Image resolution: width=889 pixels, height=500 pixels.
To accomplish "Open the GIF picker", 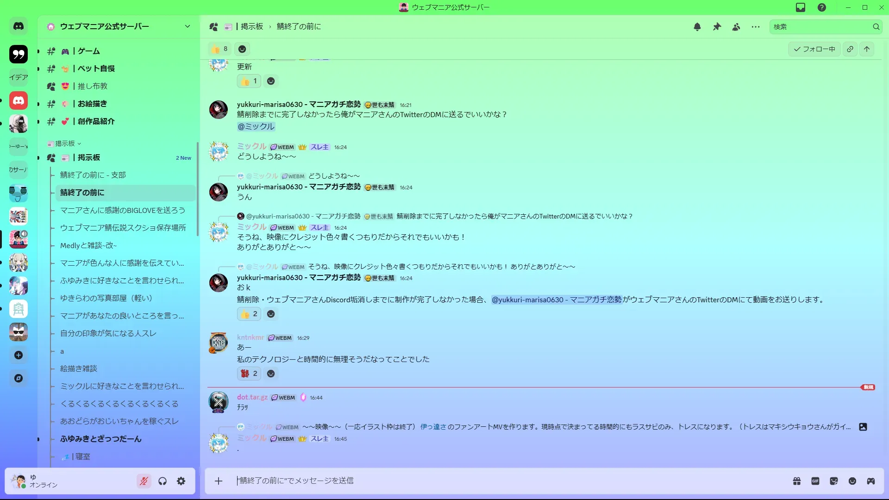I will click(815, 481).
